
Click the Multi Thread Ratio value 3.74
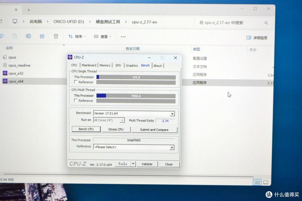[x=165, y=121]
